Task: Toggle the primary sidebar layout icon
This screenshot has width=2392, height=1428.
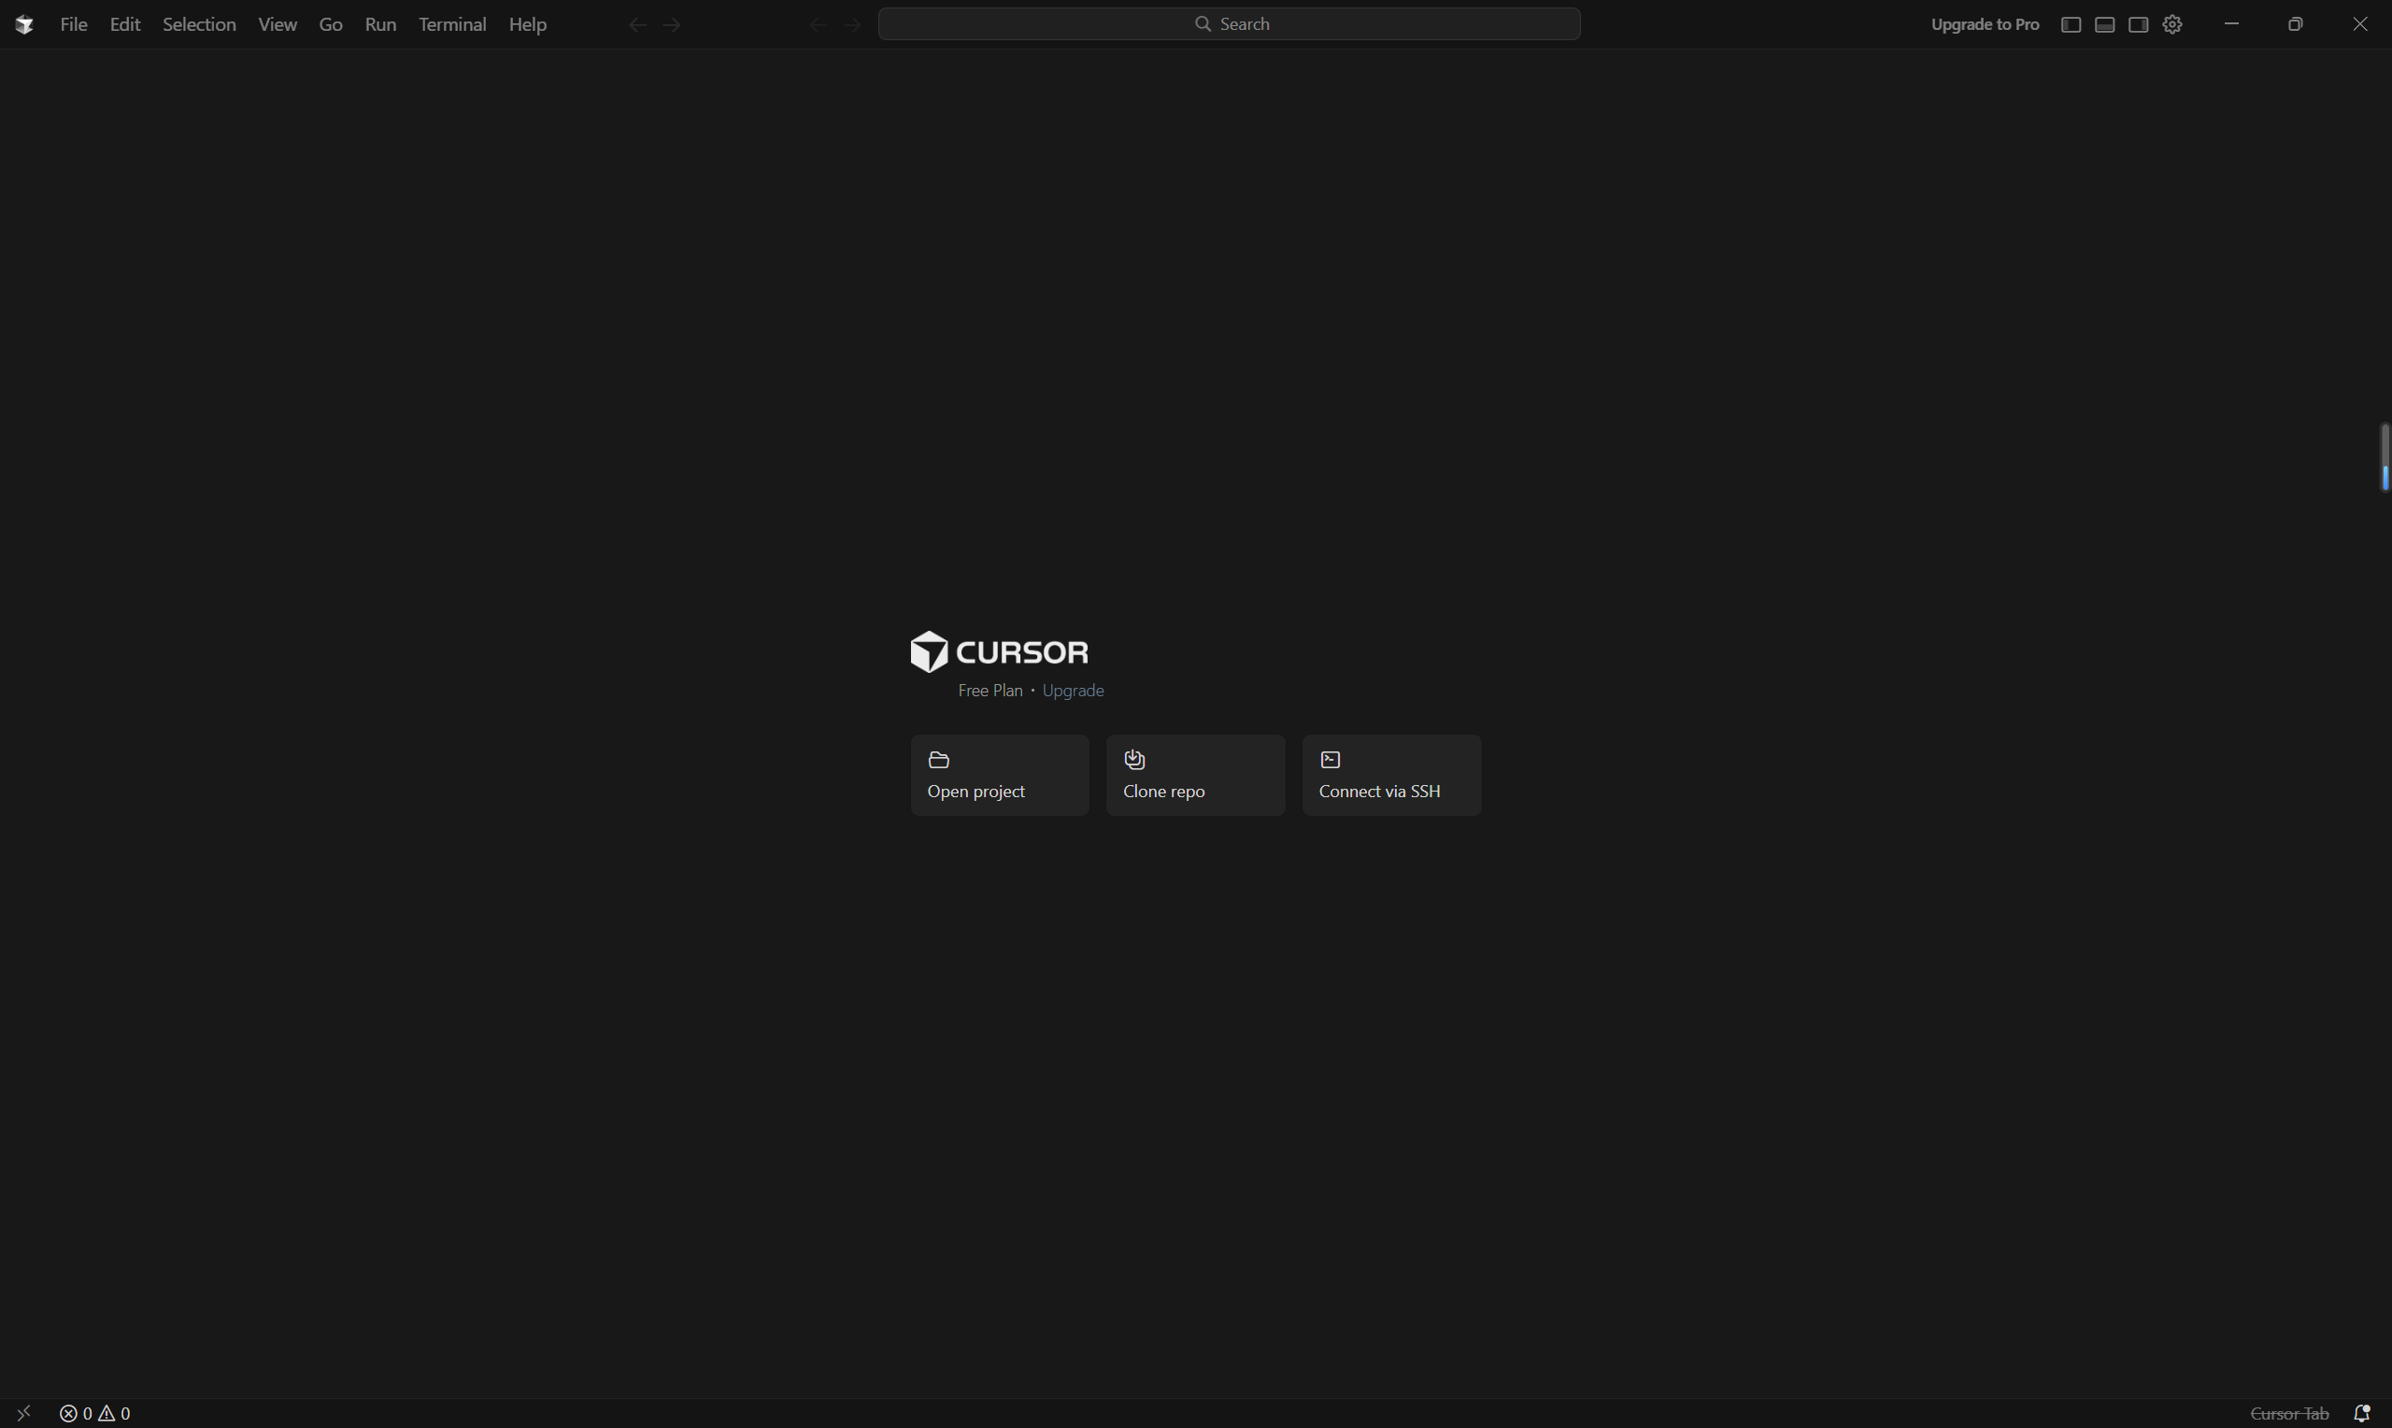Action: click(2071, 25)
